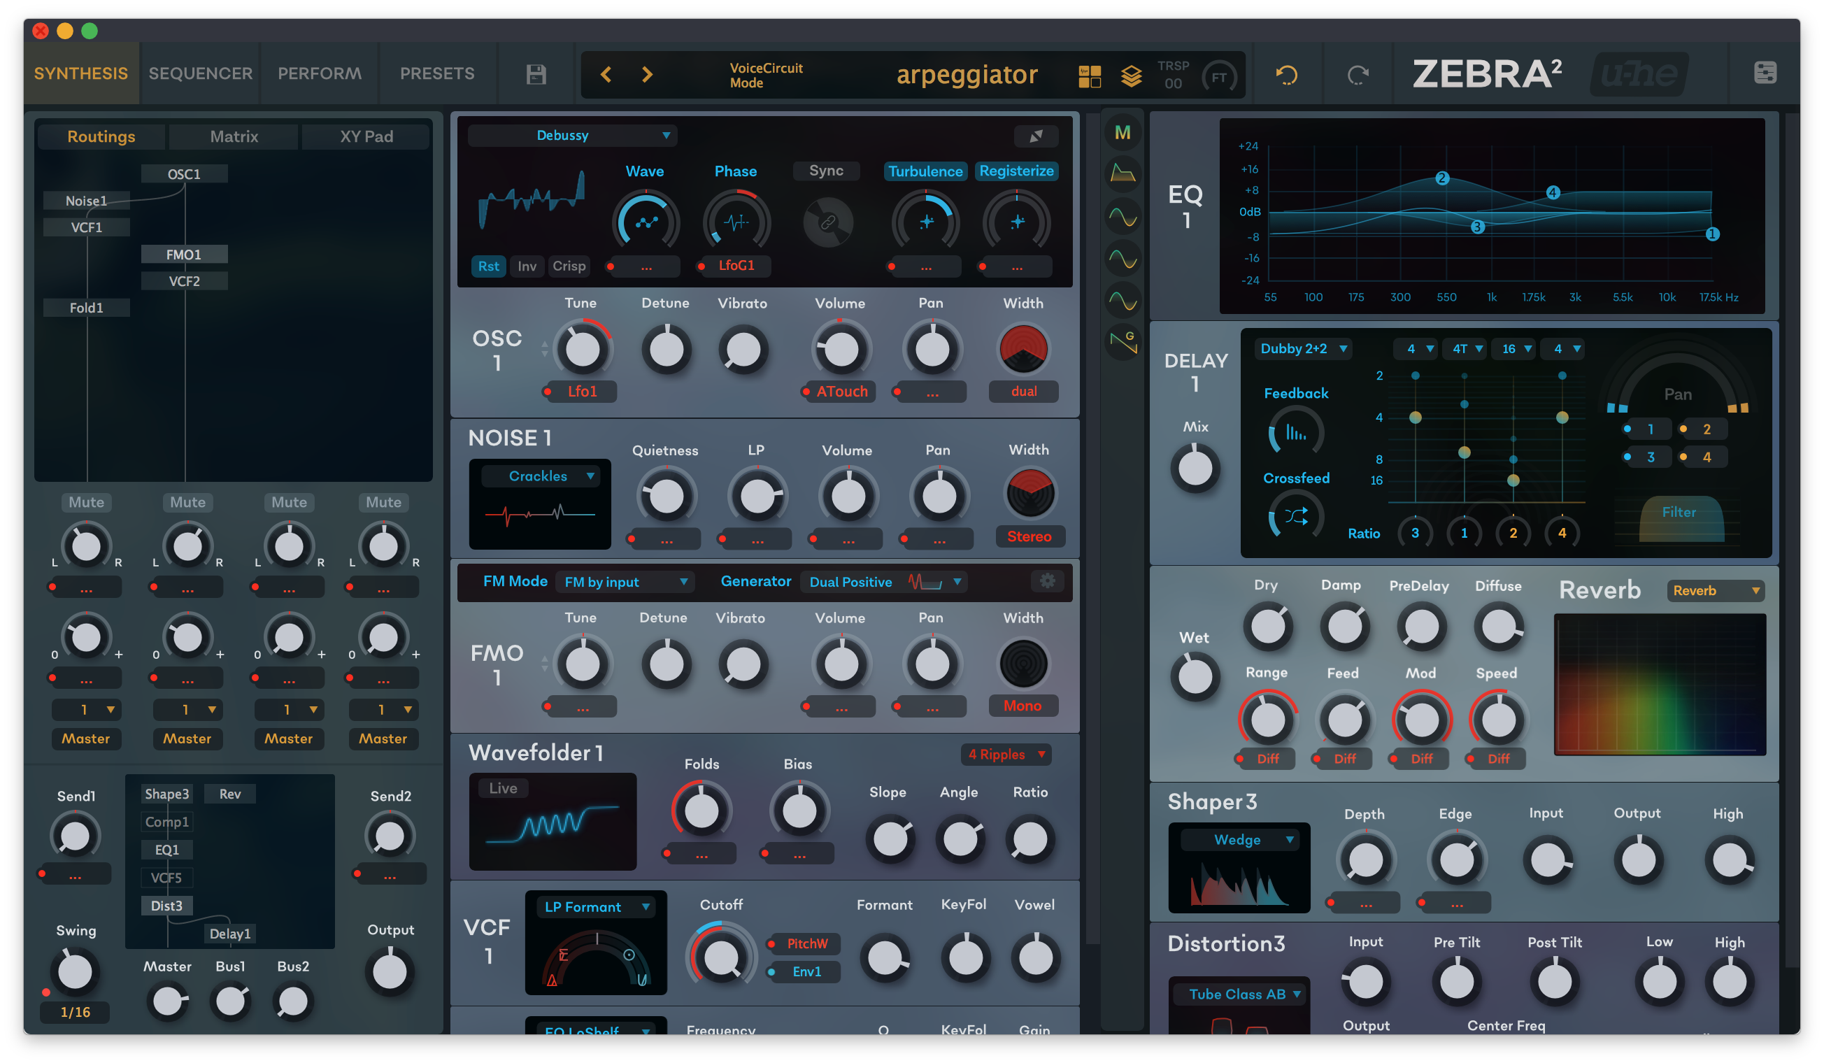Viewport: 1824px width, 1063px height.
Task: Click the FMO settings gear icon
Action: [x=1046, y=580]
